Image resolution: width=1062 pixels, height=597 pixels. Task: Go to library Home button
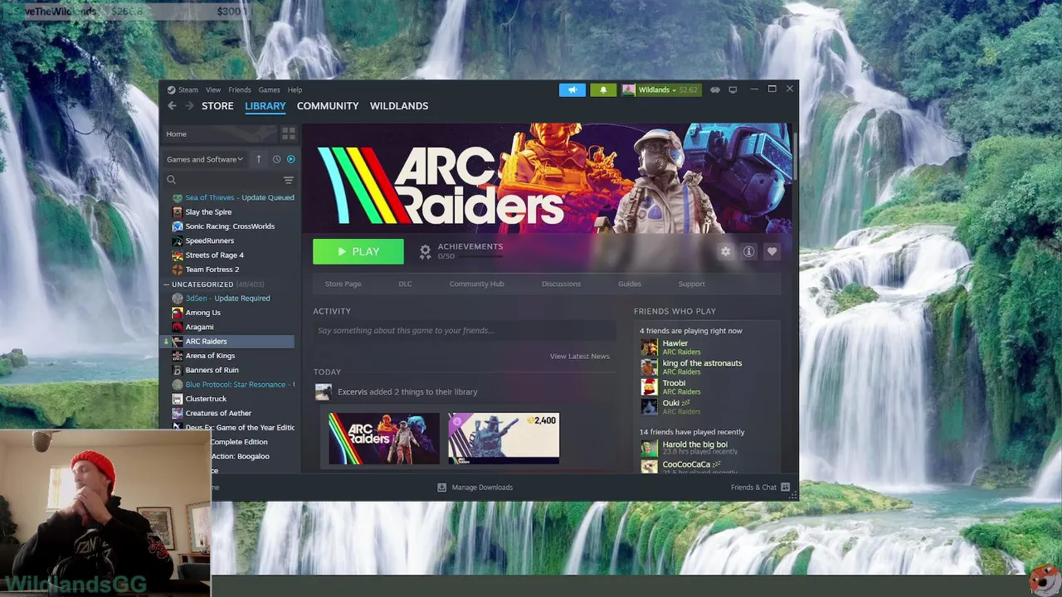tap(218, 133)
